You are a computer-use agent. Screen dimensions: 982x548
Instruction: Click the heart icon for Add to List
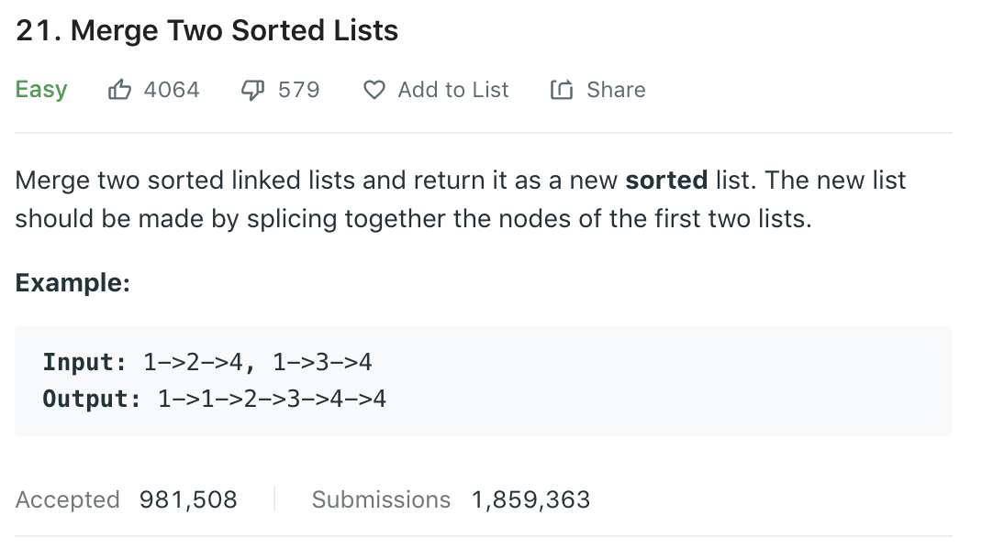click(x=374, y=90)
